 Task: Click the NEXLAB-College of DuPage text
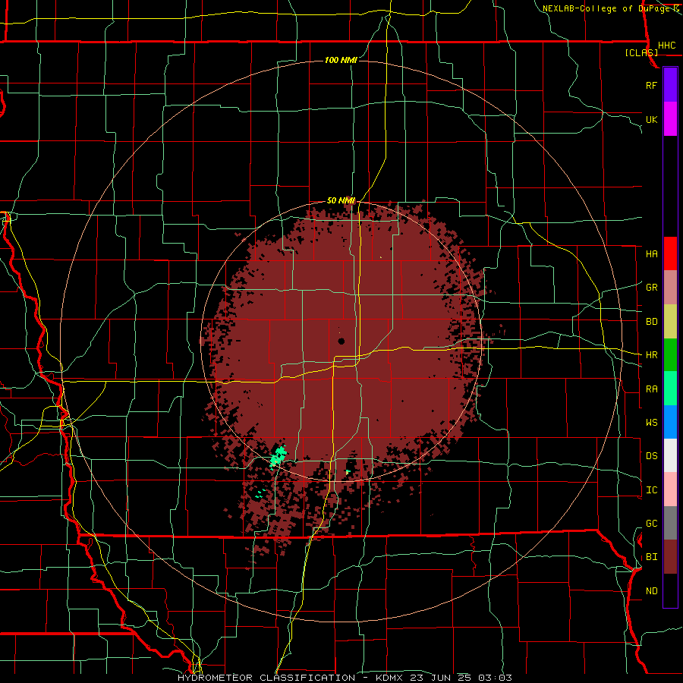tap(607, 8)
